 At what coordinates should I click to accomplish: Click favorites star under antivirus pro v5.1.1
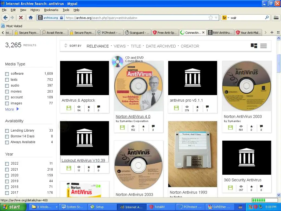pos(197,107)
